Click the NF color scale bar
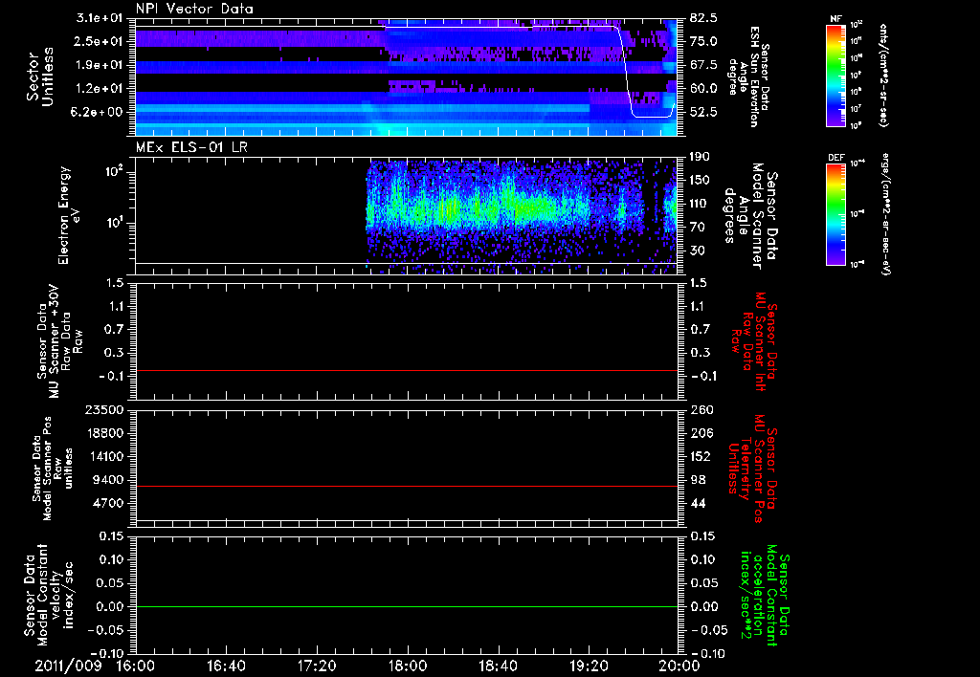This screenshot has height=677, width=980. pos(835,75)
